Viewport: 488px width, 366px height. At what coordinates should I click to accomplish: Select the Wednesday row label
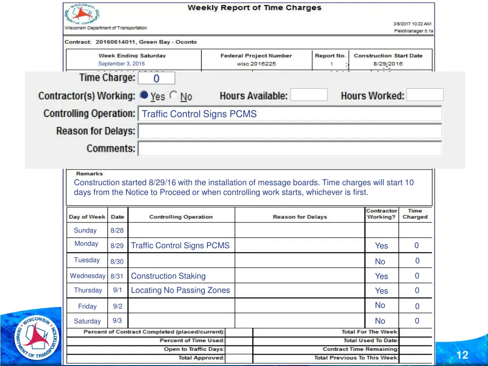coord(88,276)
